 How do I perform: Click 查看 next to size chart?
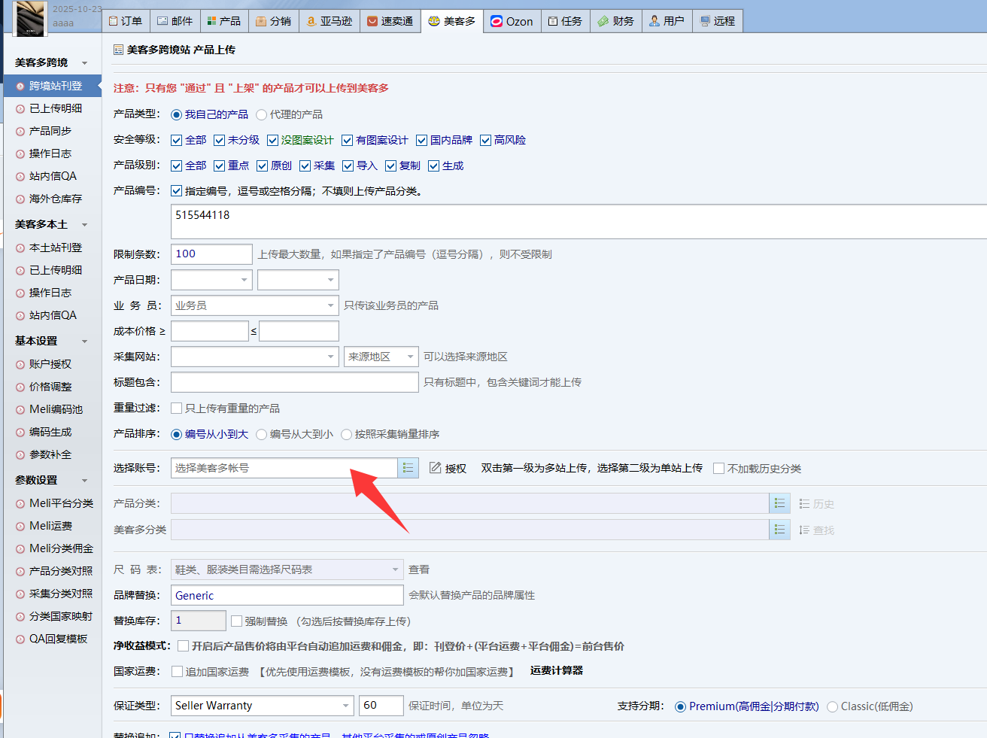(x=419, y=569)
